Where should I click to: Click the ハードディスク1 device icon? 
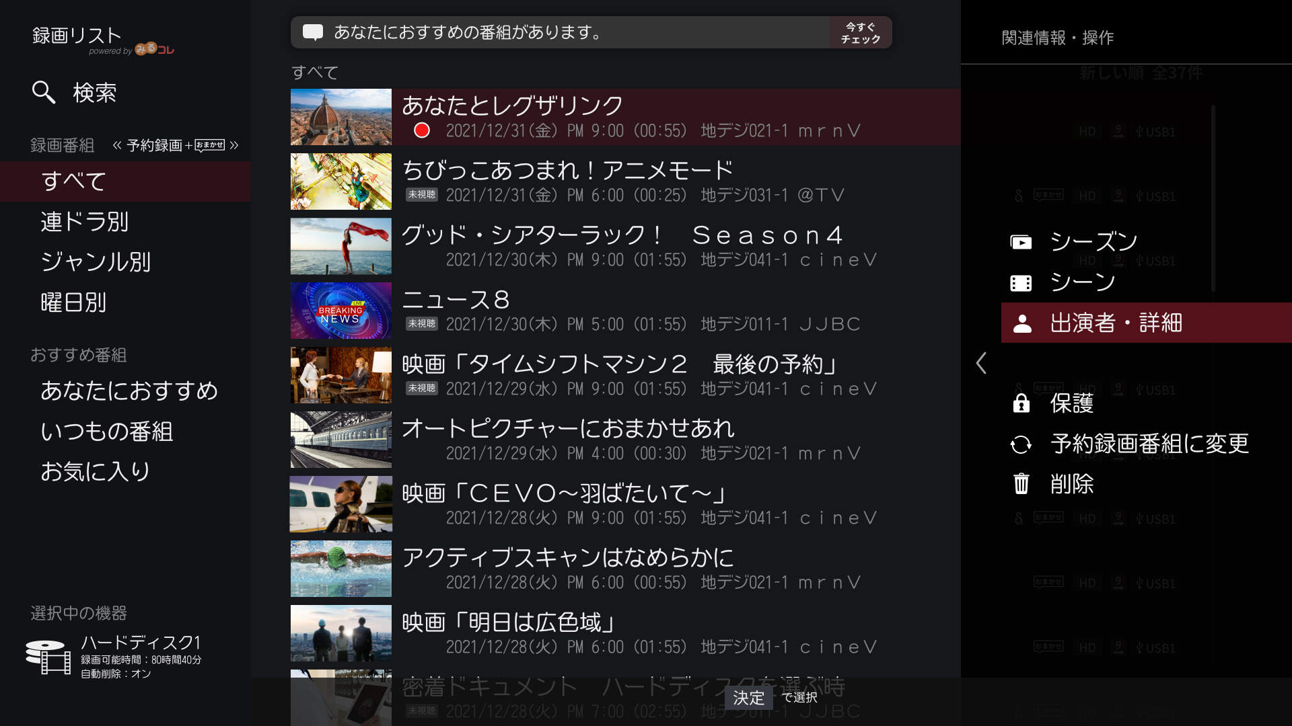(x=48, y=657)
